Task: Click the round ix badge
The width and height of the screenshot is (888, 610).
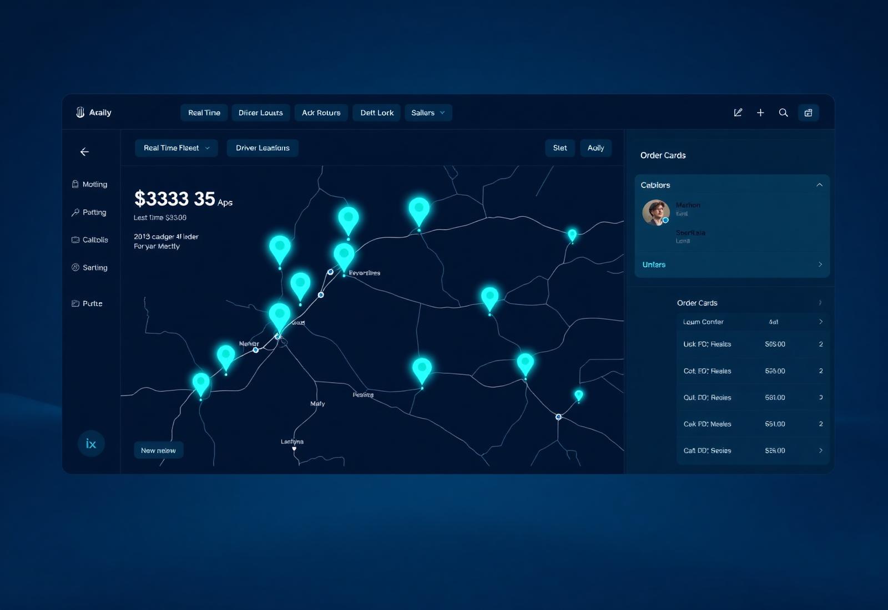Action: 91,444
